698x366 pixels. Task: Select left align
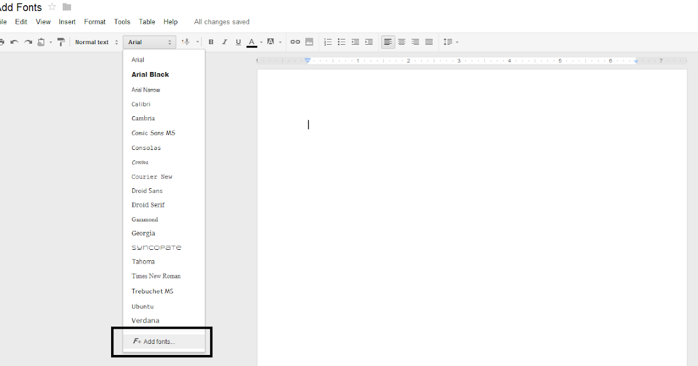click(x=388, y=42)
